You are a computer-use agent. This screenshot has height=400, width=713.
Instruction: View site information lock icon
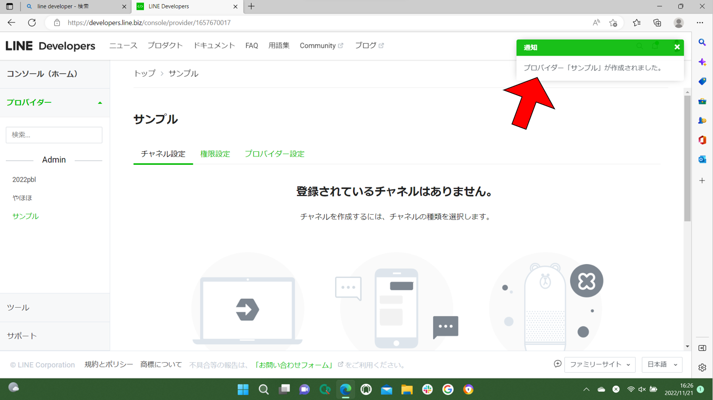coord(57,23)
